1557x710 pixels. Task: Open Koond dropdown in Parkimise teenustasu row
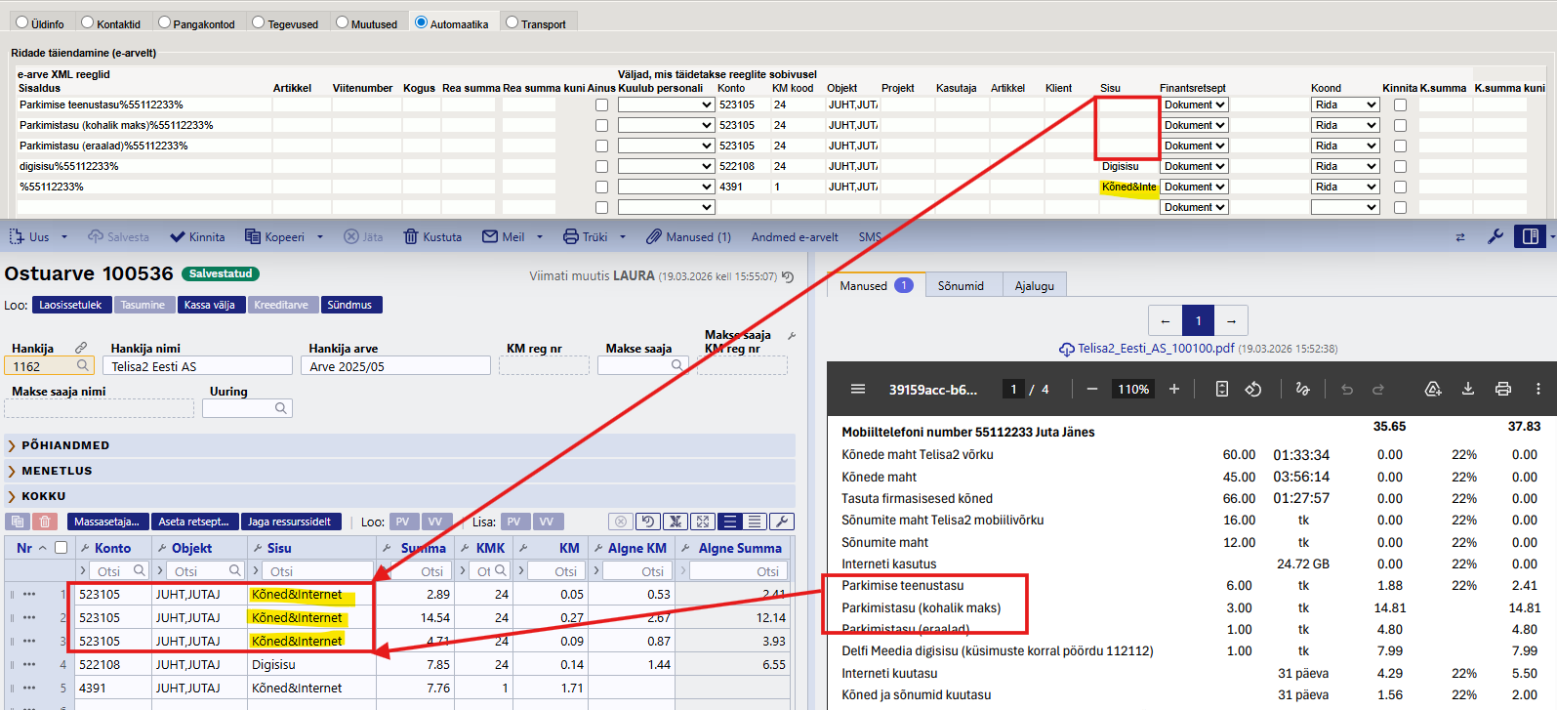[1344, 104]
